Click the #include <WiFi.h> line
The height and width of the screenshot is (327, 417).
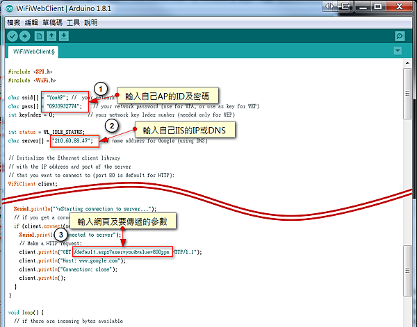tap(32, 81)
